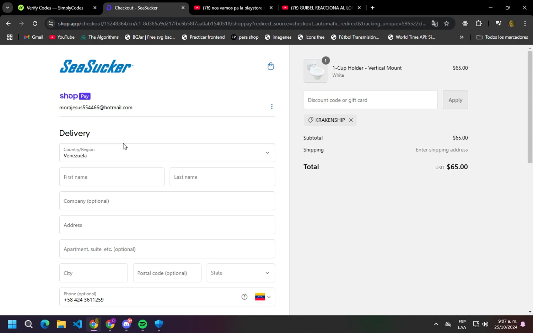Image resolution: width=533 pixels, height=333 pixels.
Task: Open the tab search dropdown arrow
Action: [7, 8]
